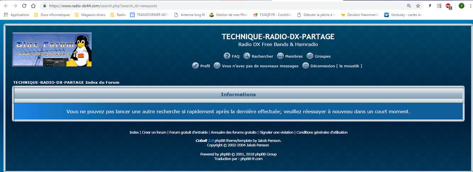Open the Débuter la pêche bookmark
The image size is (473, 172).
(316, 15)
